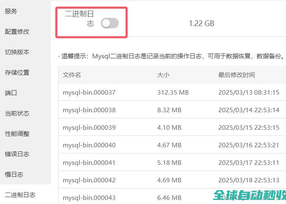This screenshot has width=286, height=204.
Task: Select the 二进制日志 sidebar tab
Action: 20,195
